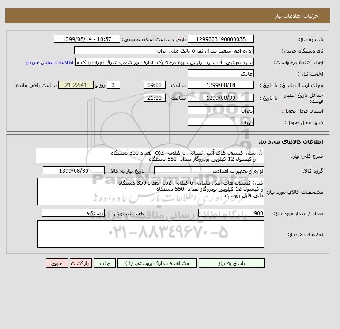Click the ایجاد کننده درخواست label

coord(298,62)
